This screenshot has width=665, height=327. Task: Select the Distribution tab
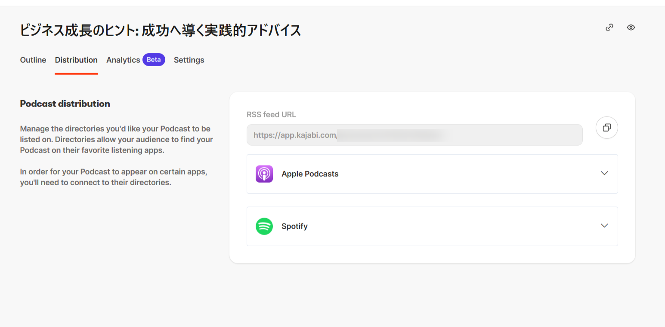pos(76,60)
